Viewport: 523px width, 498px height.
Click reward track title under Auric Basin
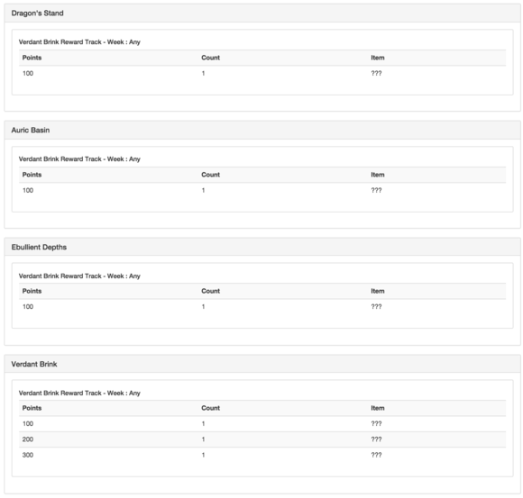pos(79,159)
